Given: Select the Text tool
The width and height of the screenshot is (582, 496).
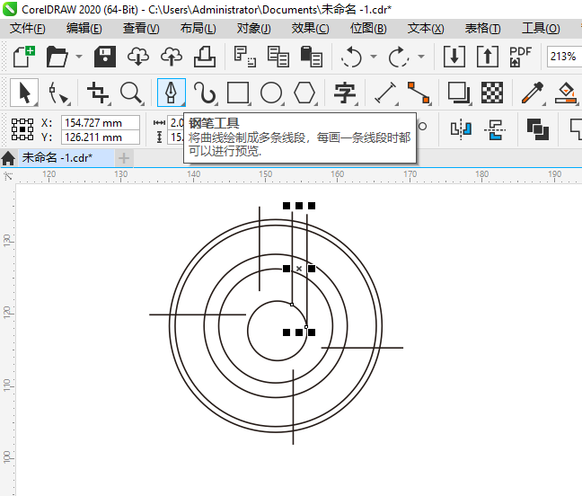Looking at the screenshot, I should [x=345, y=93].
